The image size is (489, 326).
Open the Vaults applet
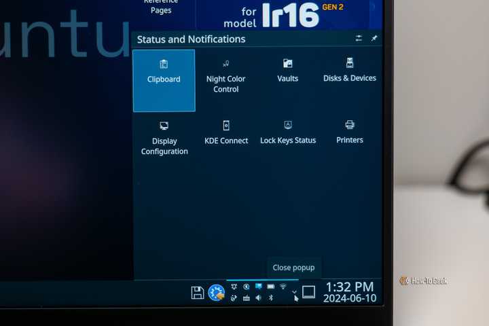287,72
